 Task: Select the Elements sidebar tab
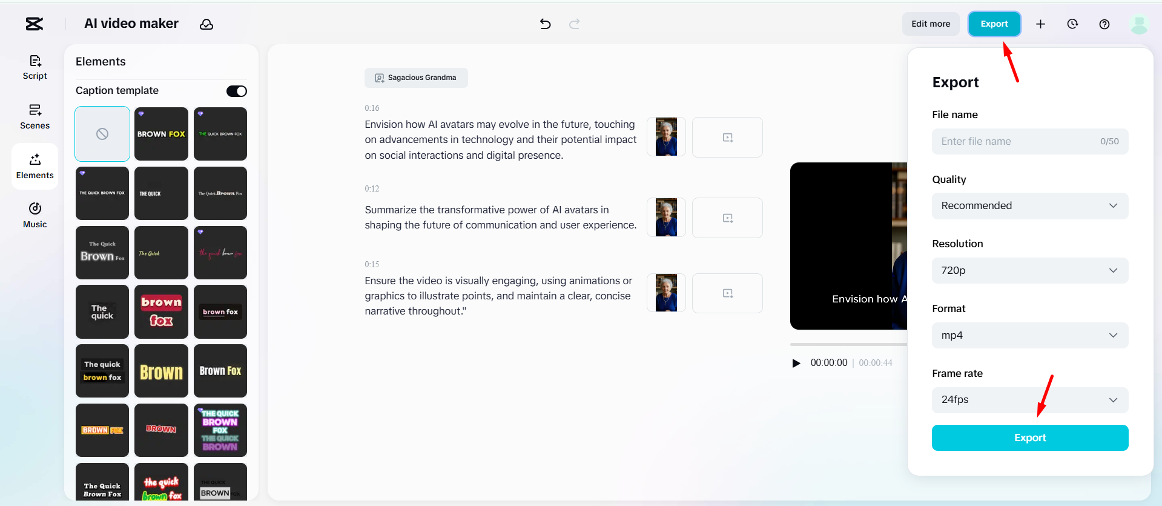(x=35, y=167)
